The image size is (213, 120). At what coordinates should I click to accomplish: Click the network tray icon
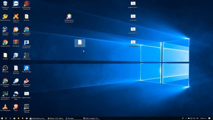[191, 118]
